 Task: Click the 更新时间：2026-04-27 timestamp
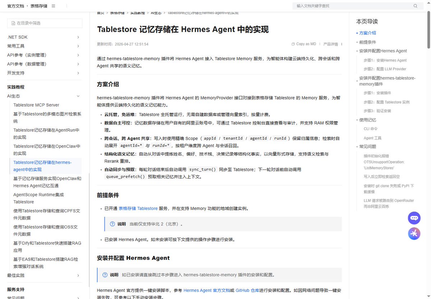click(122, 45)
